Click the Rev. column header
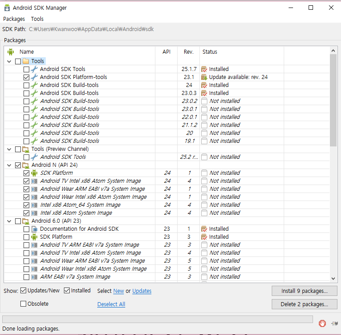This screenshot has width=341, height=335. pos(188,52)
